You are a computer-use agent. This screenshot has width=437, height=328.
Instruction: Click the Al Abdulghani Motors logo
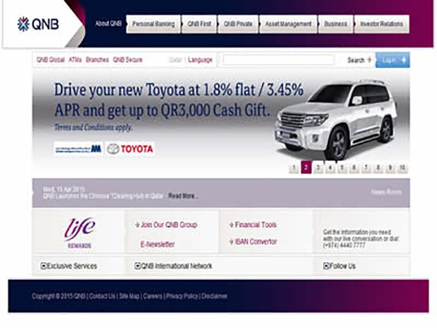pos(78,149)
